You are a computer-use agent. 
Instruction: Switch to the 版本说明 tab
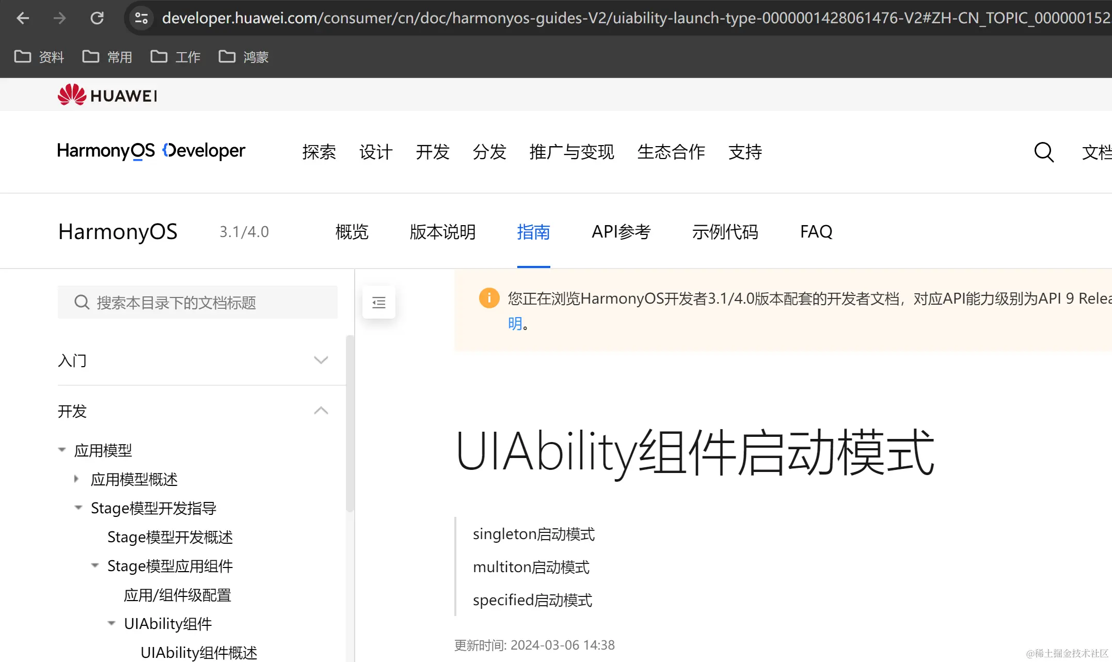point(442,232)
